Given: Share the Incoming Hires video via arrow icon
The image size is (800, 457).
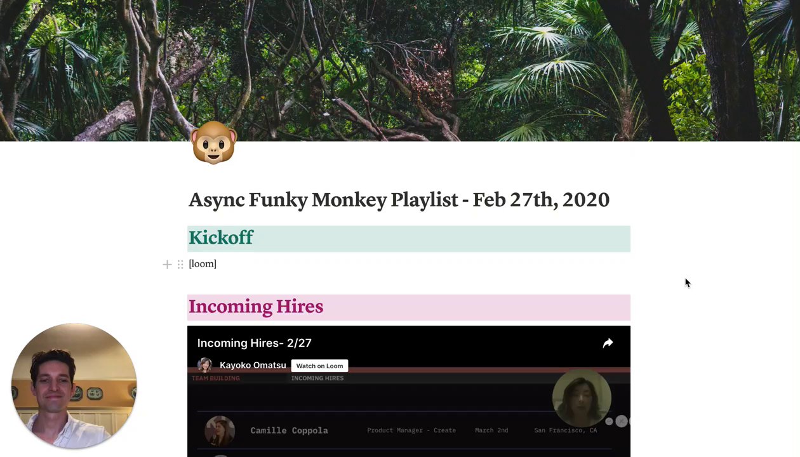Looking at the screenshot, I should (x=608, y=343).
